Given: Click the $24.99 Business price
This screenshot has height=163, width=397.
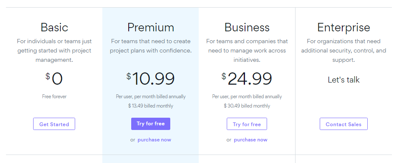Looking at the screenshot, I should tap(247, 79).
